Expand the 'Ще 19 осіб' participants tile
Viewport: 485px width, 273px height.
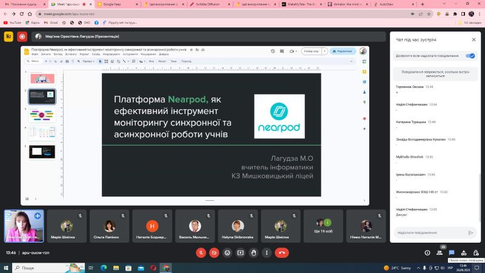[x=323, y=226]
